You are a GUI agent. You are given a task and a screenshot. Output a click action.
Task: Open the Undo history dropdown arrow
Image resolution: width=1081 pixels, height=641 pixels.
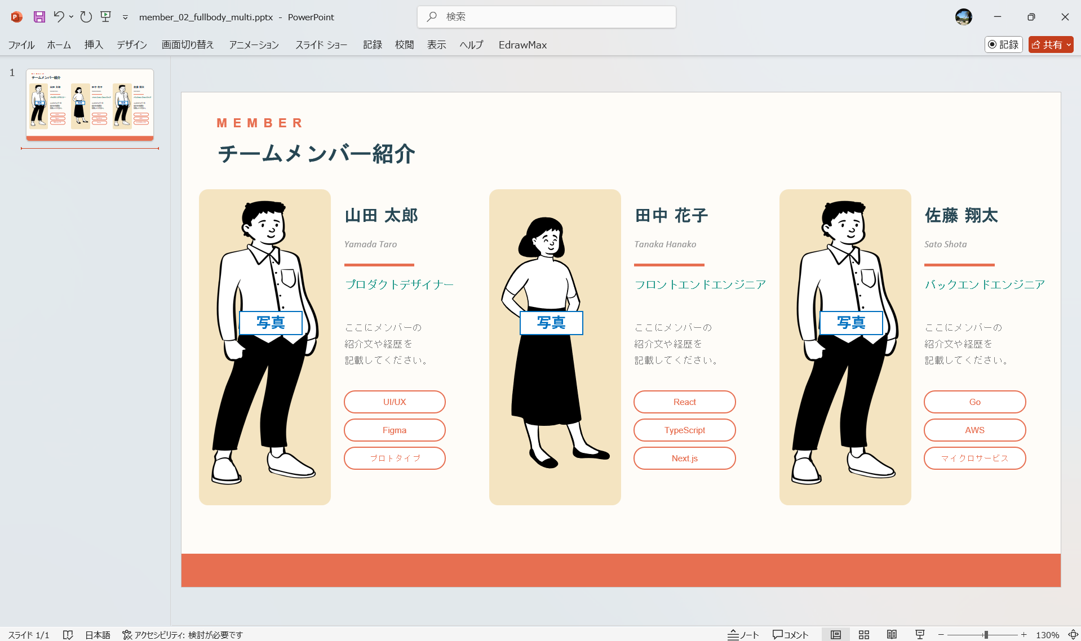point(71,17)
